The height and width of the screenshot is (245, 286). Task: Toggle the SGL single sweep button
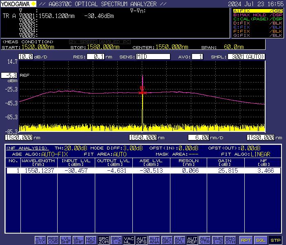261,240
